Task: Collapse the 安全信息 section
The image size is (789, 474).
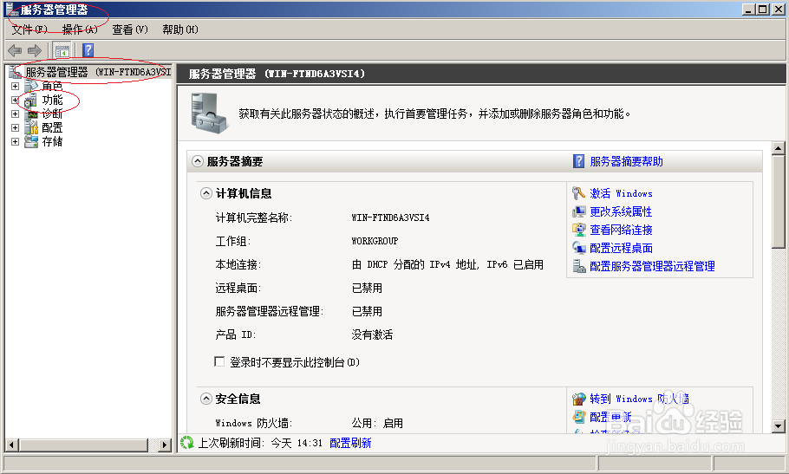Action: tap(205, 399)
